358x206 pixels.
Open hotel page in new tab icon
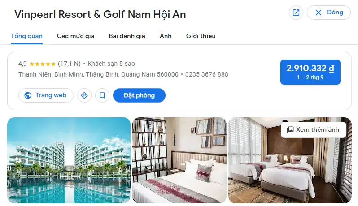(296, 12)
